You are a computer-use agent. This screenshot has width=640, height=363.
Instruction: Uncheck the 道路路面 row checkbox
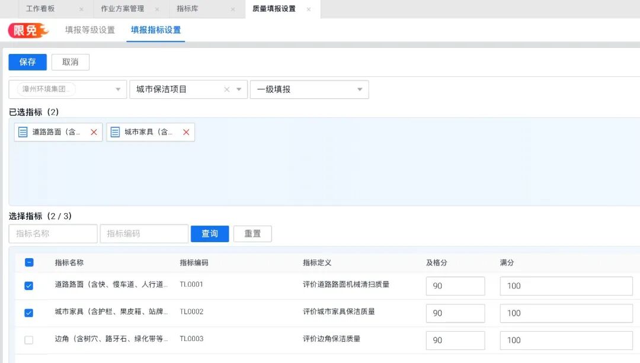(x=28, y=285)
